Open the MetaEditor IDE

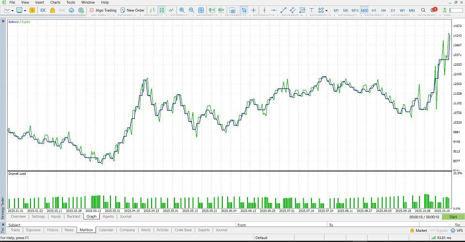(43, 10)
